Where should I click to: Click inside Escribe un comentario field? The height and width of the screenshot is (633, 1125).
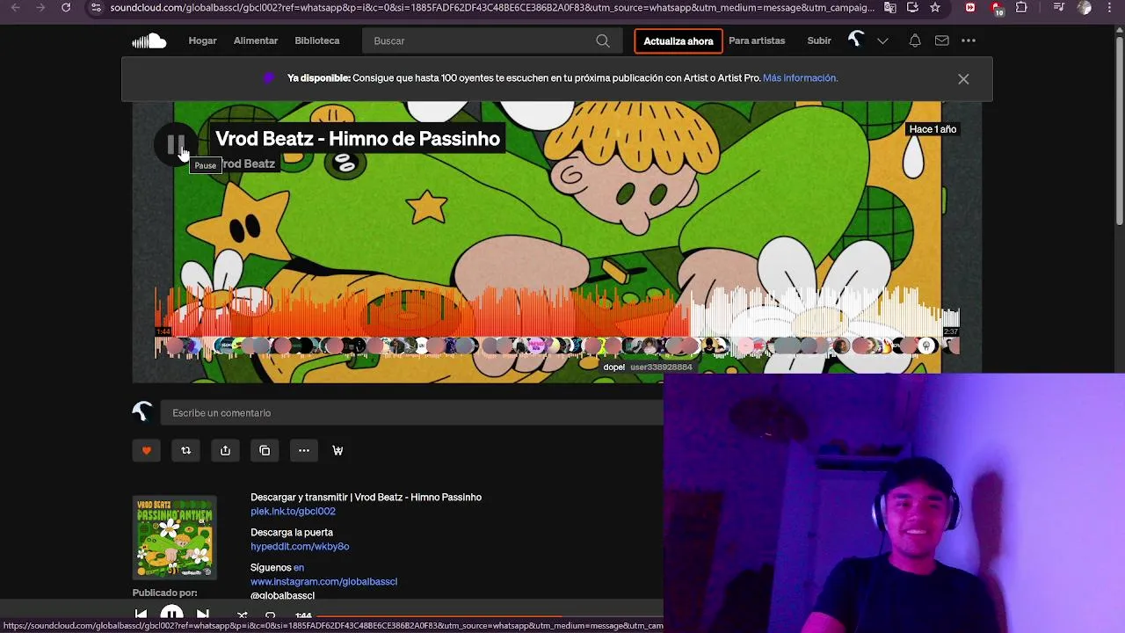(411, 413)
